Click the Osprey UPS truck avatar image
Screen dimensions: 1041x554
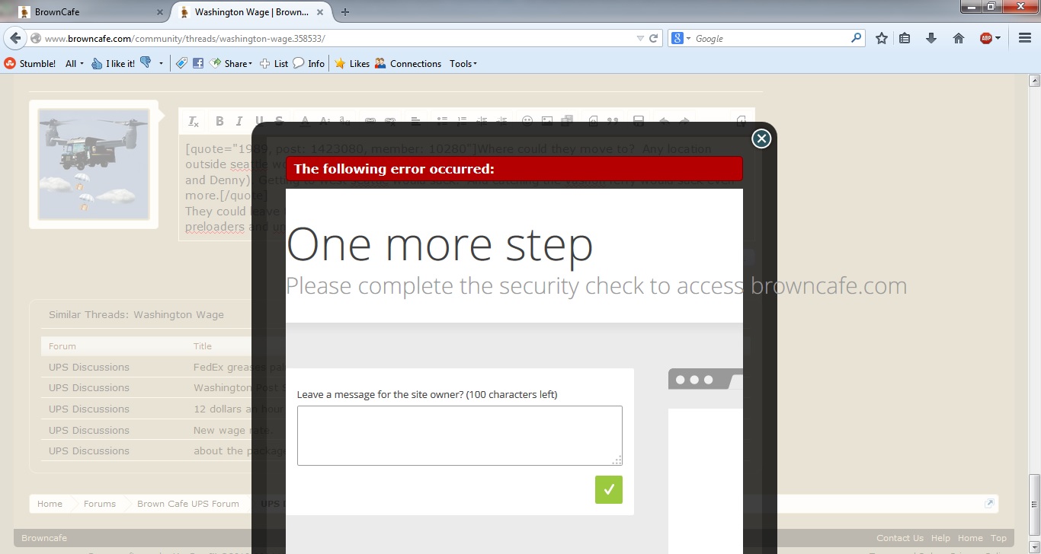(x=94, y=164)
